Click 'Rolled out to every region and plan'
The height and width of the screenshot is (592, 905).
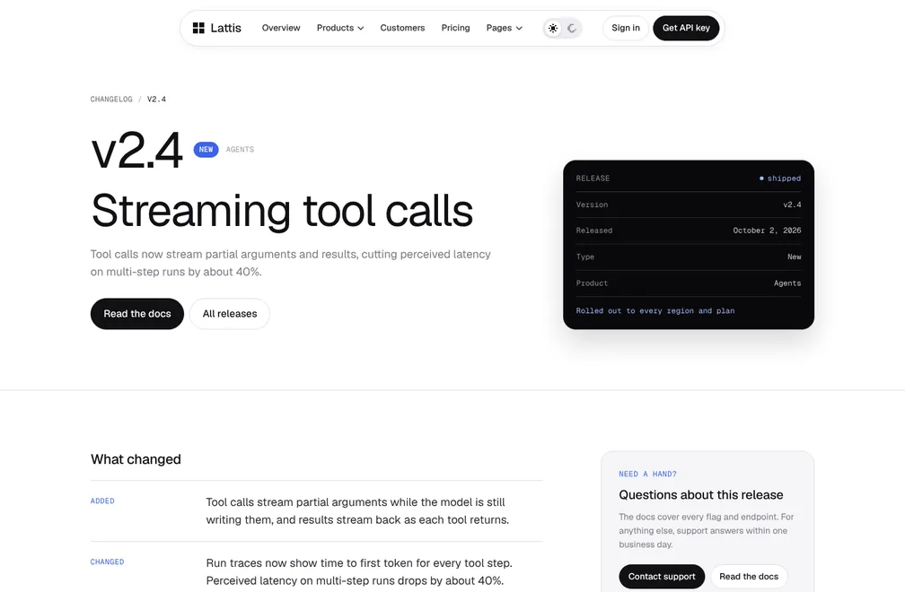point(655,310)
